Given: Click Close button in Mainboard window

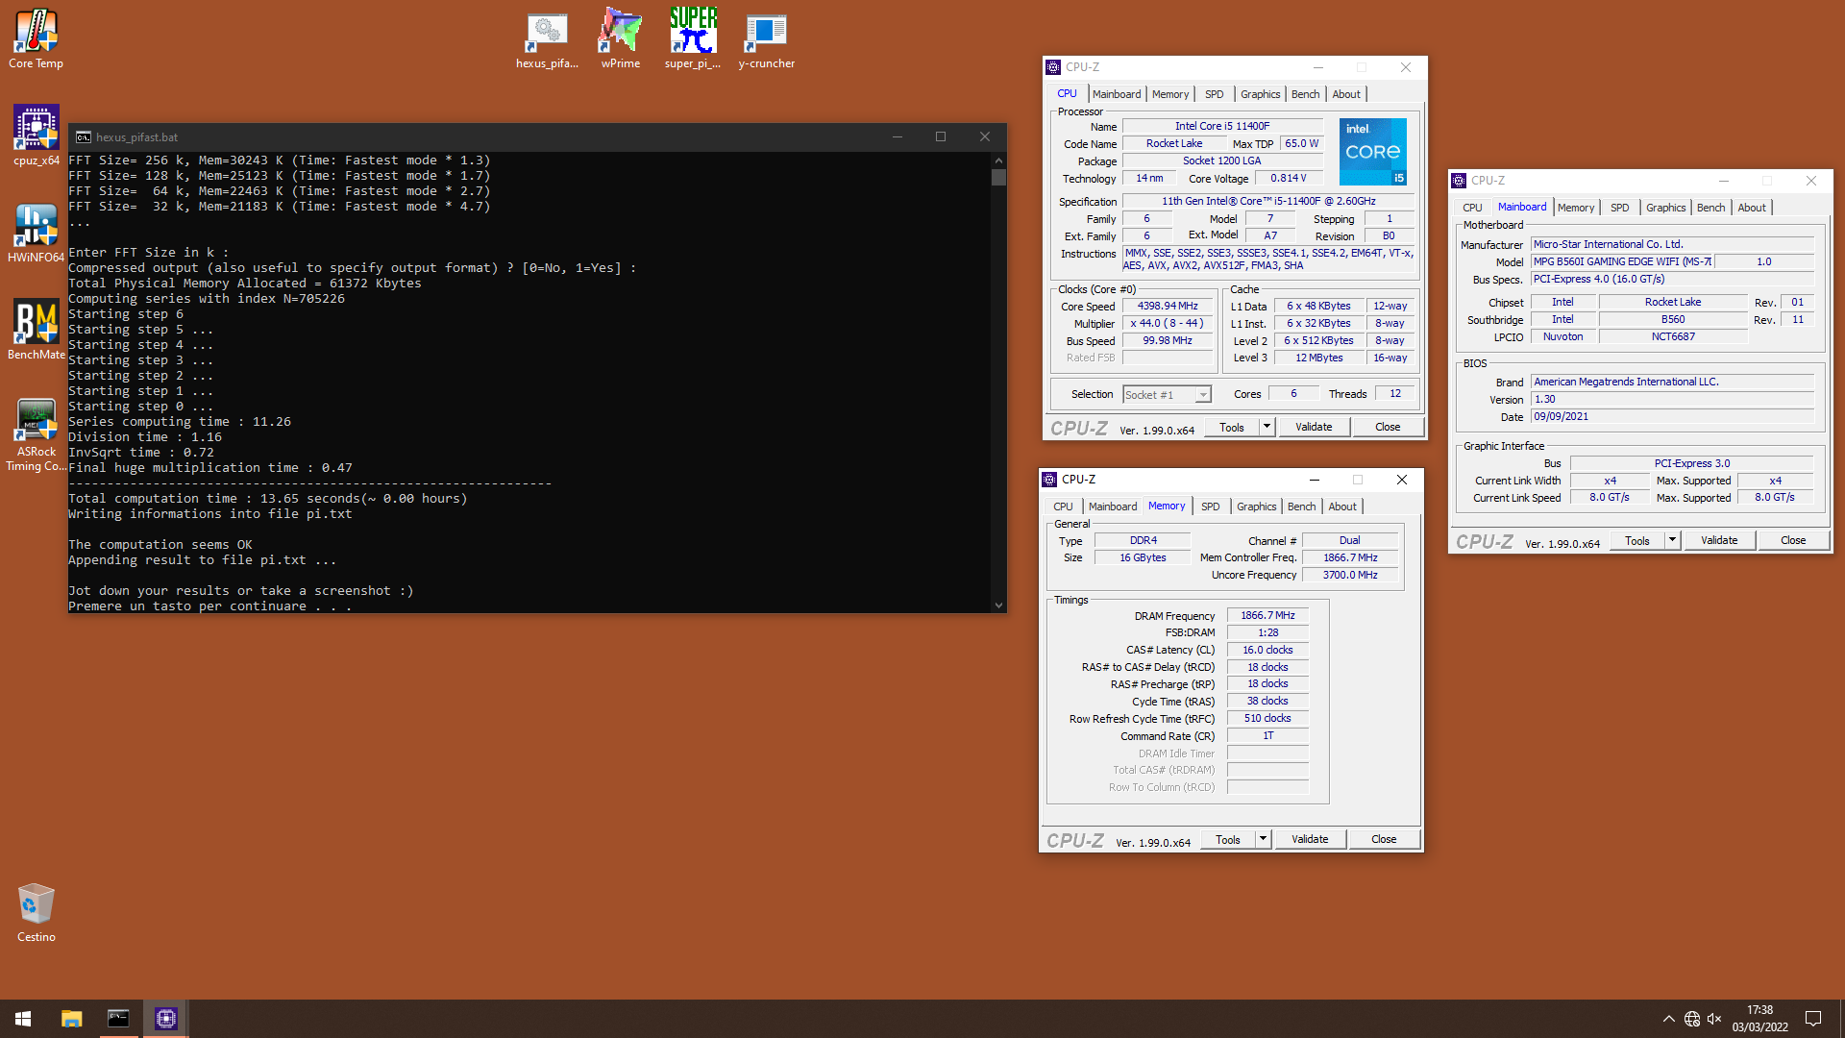Looking at the screenshot, I should pyautogui.click(x=1793, y=540).
